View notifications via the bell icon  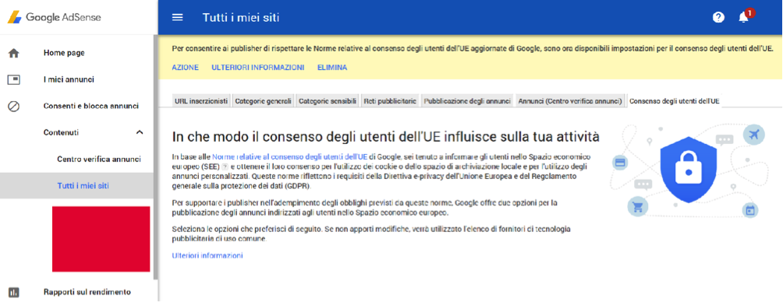[x=743, y=17]
